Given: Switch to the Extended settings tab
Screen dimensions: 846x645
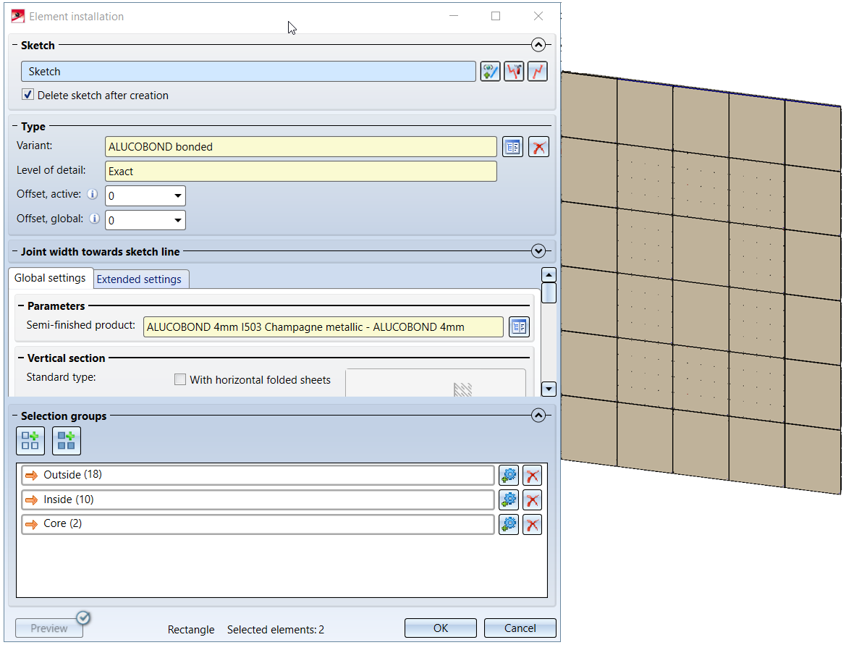Looking at the screenshot, I should pyautogui.click(x=139, y=279).
